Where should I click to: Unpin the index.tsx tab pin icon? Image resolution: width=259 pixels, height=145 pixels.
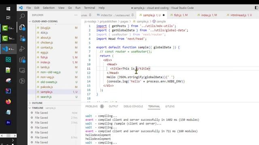[x=133, y=15]
